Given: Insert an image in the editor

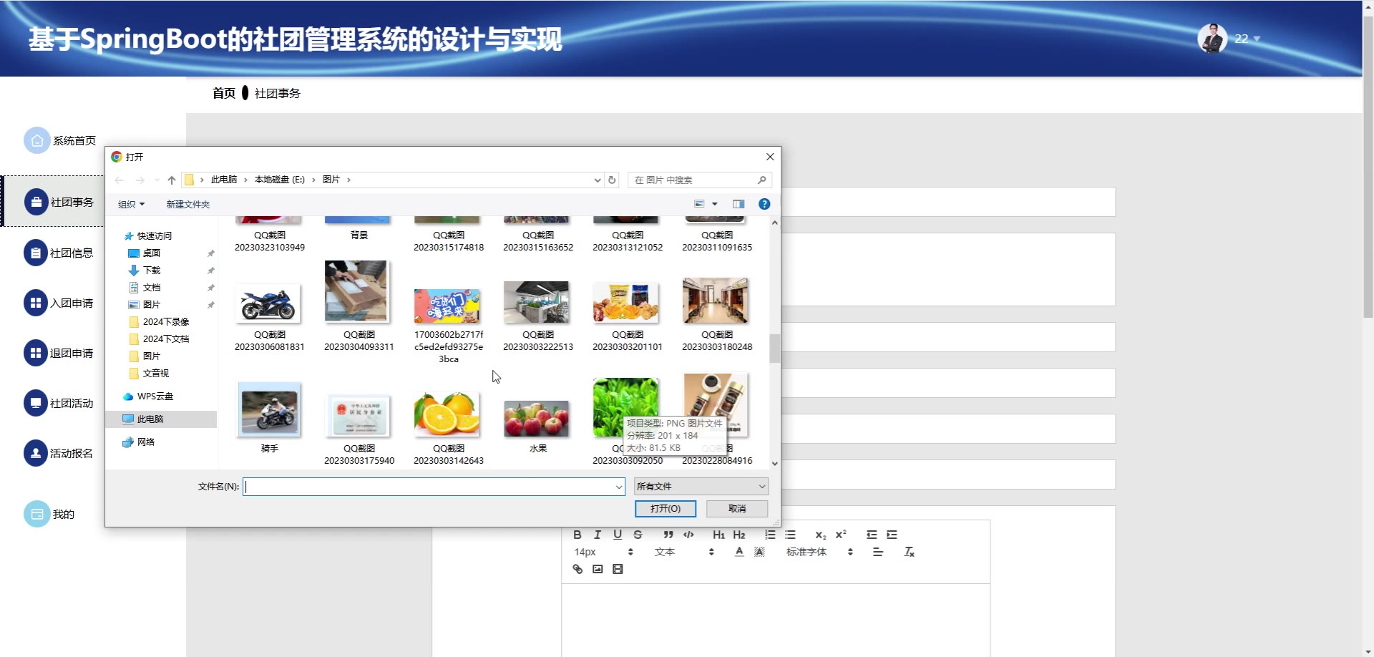Looking at the screenshot, I should tap(598, 569).
